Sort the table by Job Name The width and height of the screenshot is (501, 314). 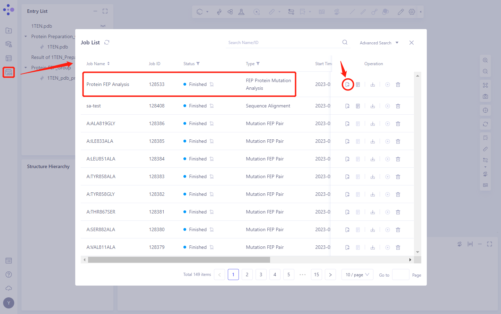(x=109, y=64)
